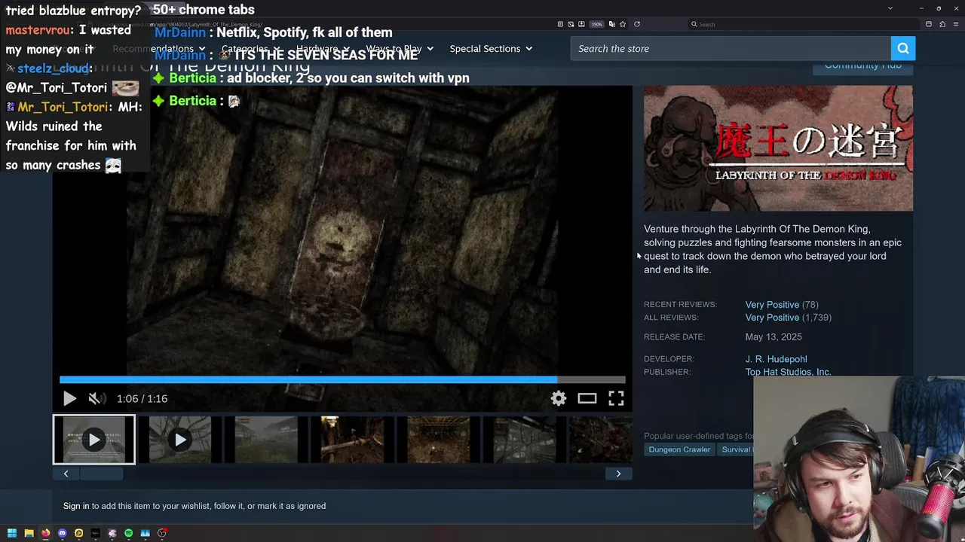Switch to Firefox in taskbar

point(45,533)
